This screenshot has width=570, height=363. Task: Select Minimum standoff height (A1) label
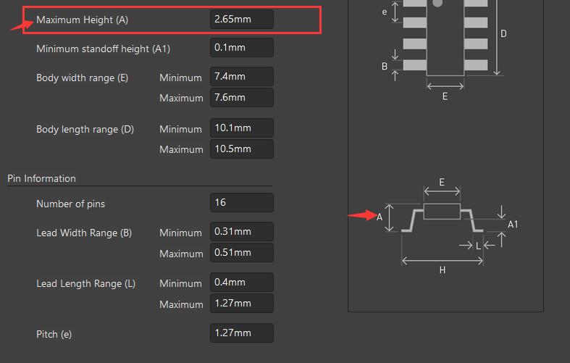coord(104,49)
